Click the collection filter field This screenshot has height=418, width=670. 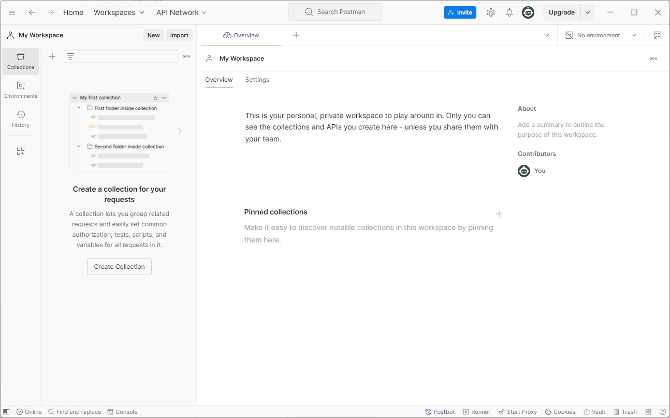coord(120,56)
